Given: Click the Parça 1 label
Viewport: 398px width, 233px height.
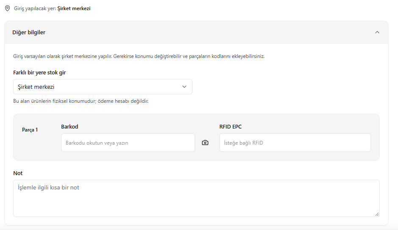Looking at the screenshot, I should (30, 130).
